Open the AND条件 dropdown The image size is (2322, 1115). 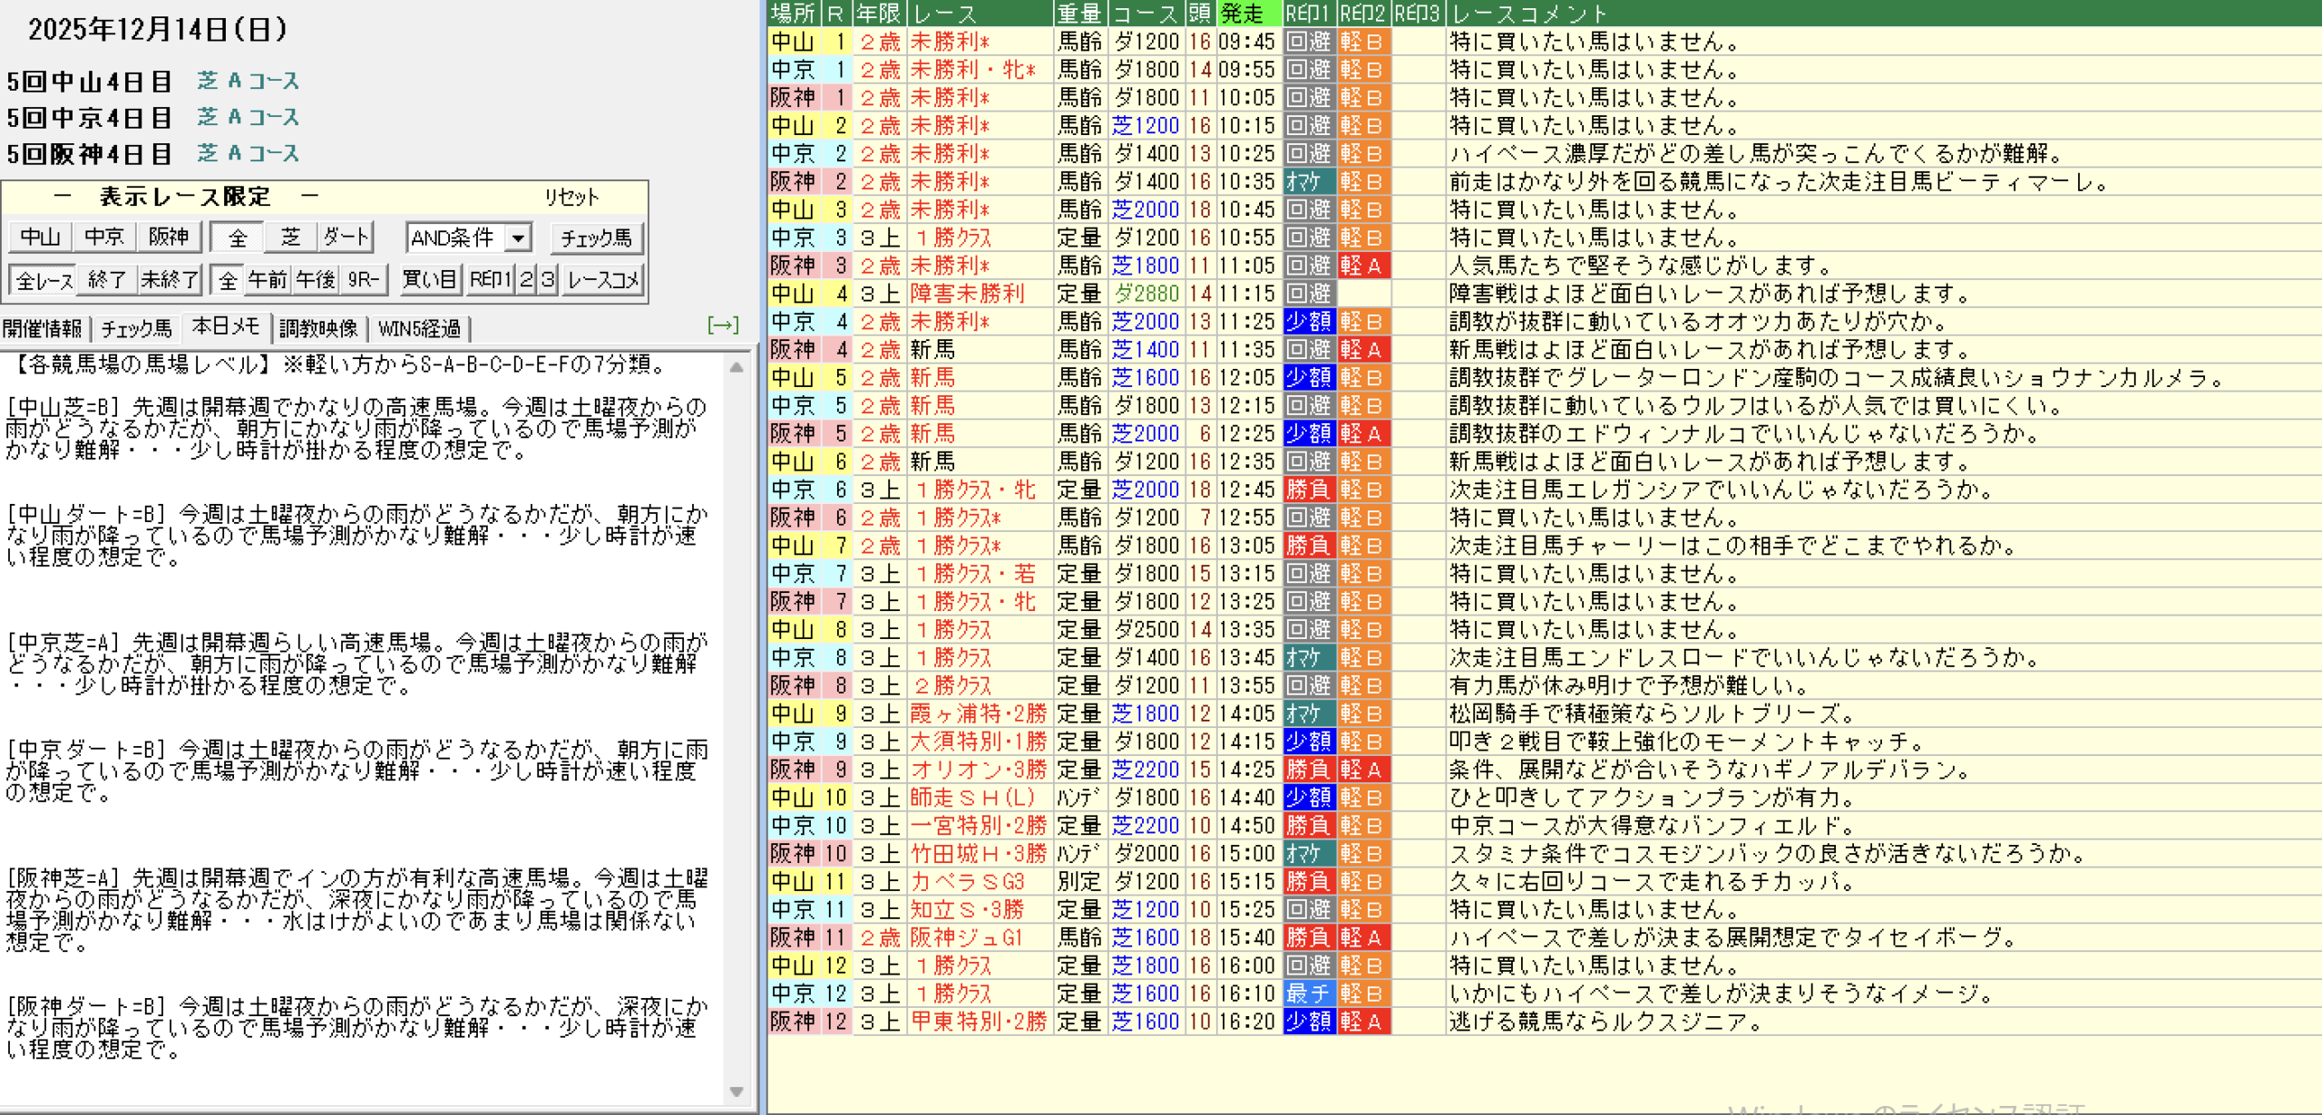click(x=518, y=238)
